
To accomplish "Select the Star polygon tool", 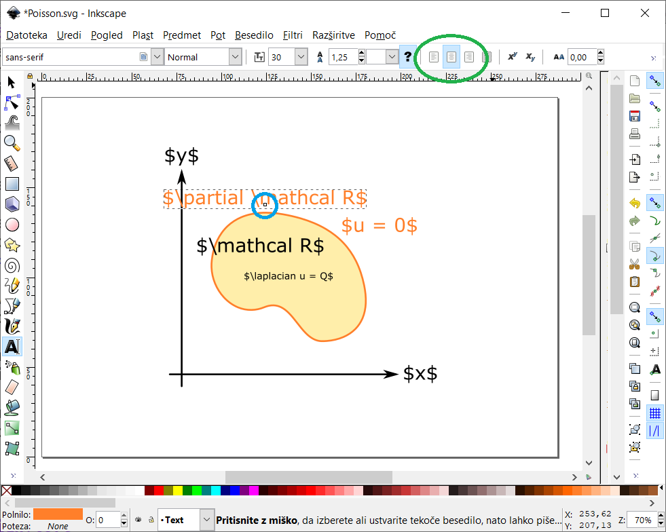I will pos(12,244).
